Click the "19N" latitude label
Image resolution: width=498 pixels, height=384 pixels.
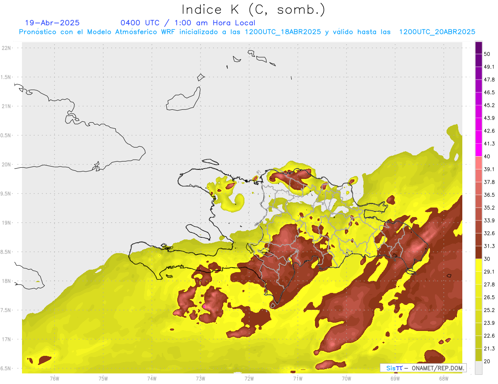(x=7, y=223)
